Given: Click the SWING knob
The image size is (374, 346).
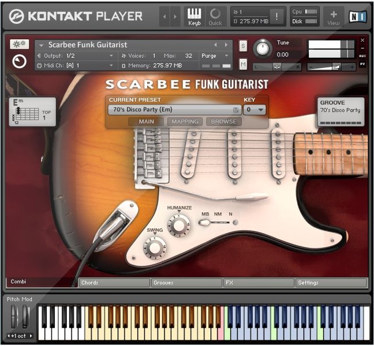Looking at the screenshot, I should pyautogui.click(x=155, y=248).
